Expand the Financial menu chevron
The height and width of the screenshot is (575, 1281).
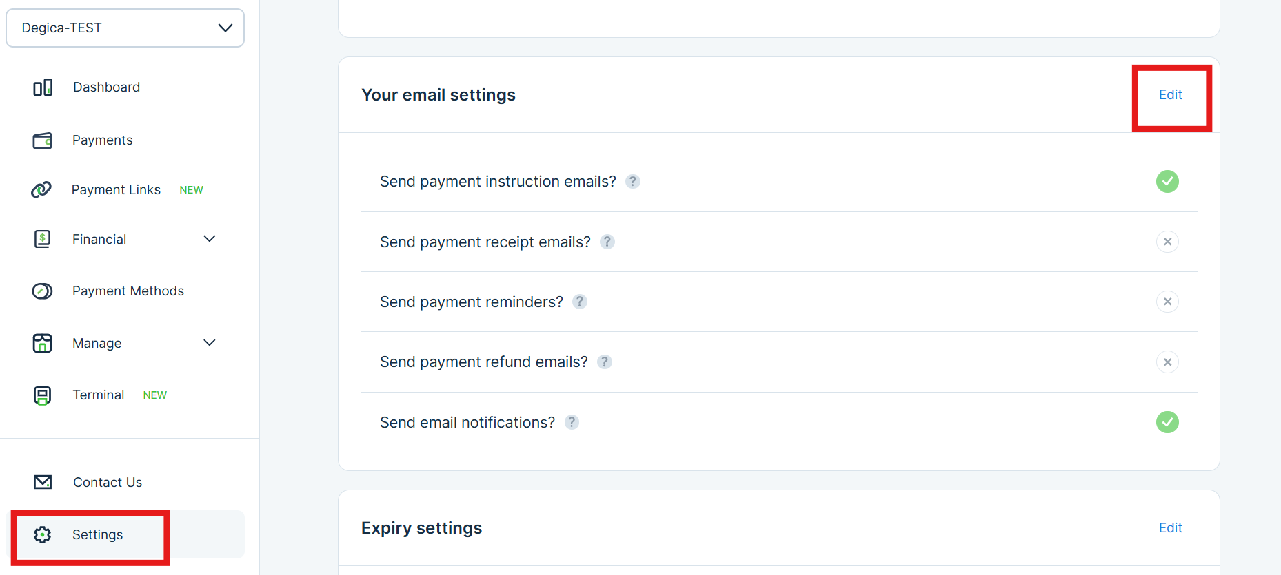[x=210, y=239]
